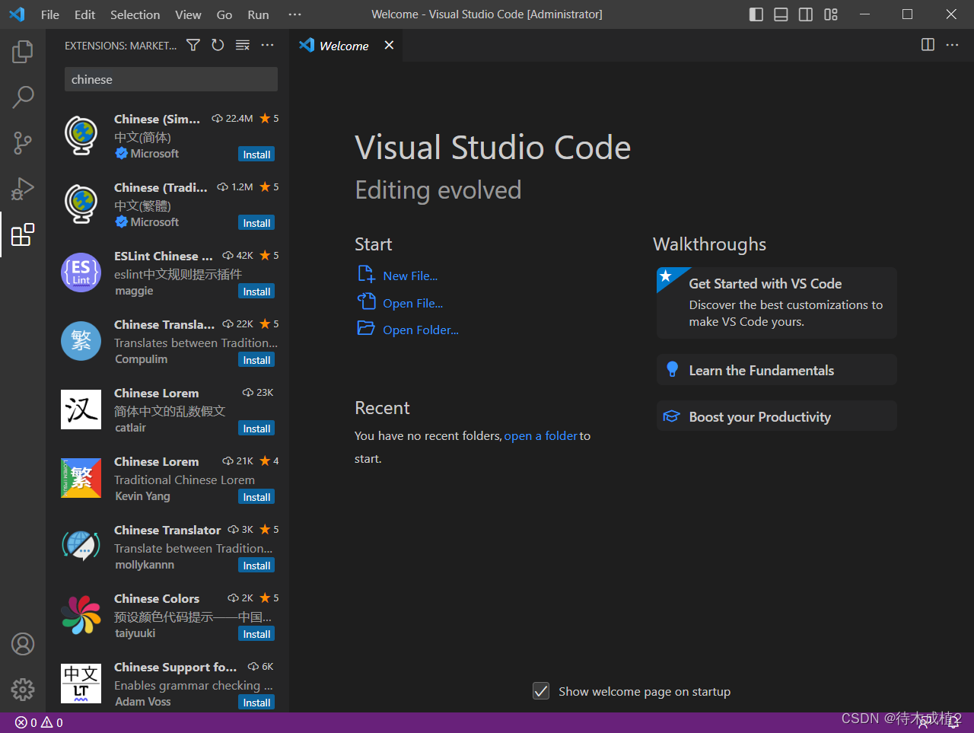Image resolution: width=974 pixels, height=733 pixels.
Task: Select the Chinese Translation extension title
Action: pyautogui.click(x=164, y=324)
